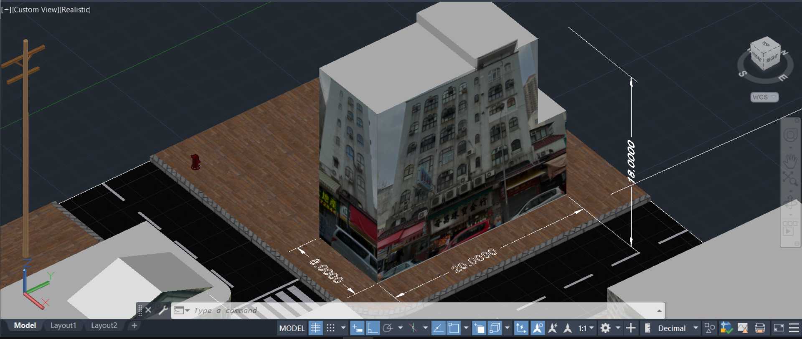Screen dimensions: 802x339
Task: Click the S compass direction on ViewCube
Action: tap(743, 74)
